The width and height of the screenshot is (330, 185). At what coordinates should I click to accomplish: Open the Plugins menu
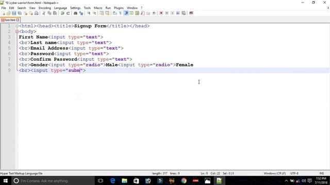[x=119, y=8]
